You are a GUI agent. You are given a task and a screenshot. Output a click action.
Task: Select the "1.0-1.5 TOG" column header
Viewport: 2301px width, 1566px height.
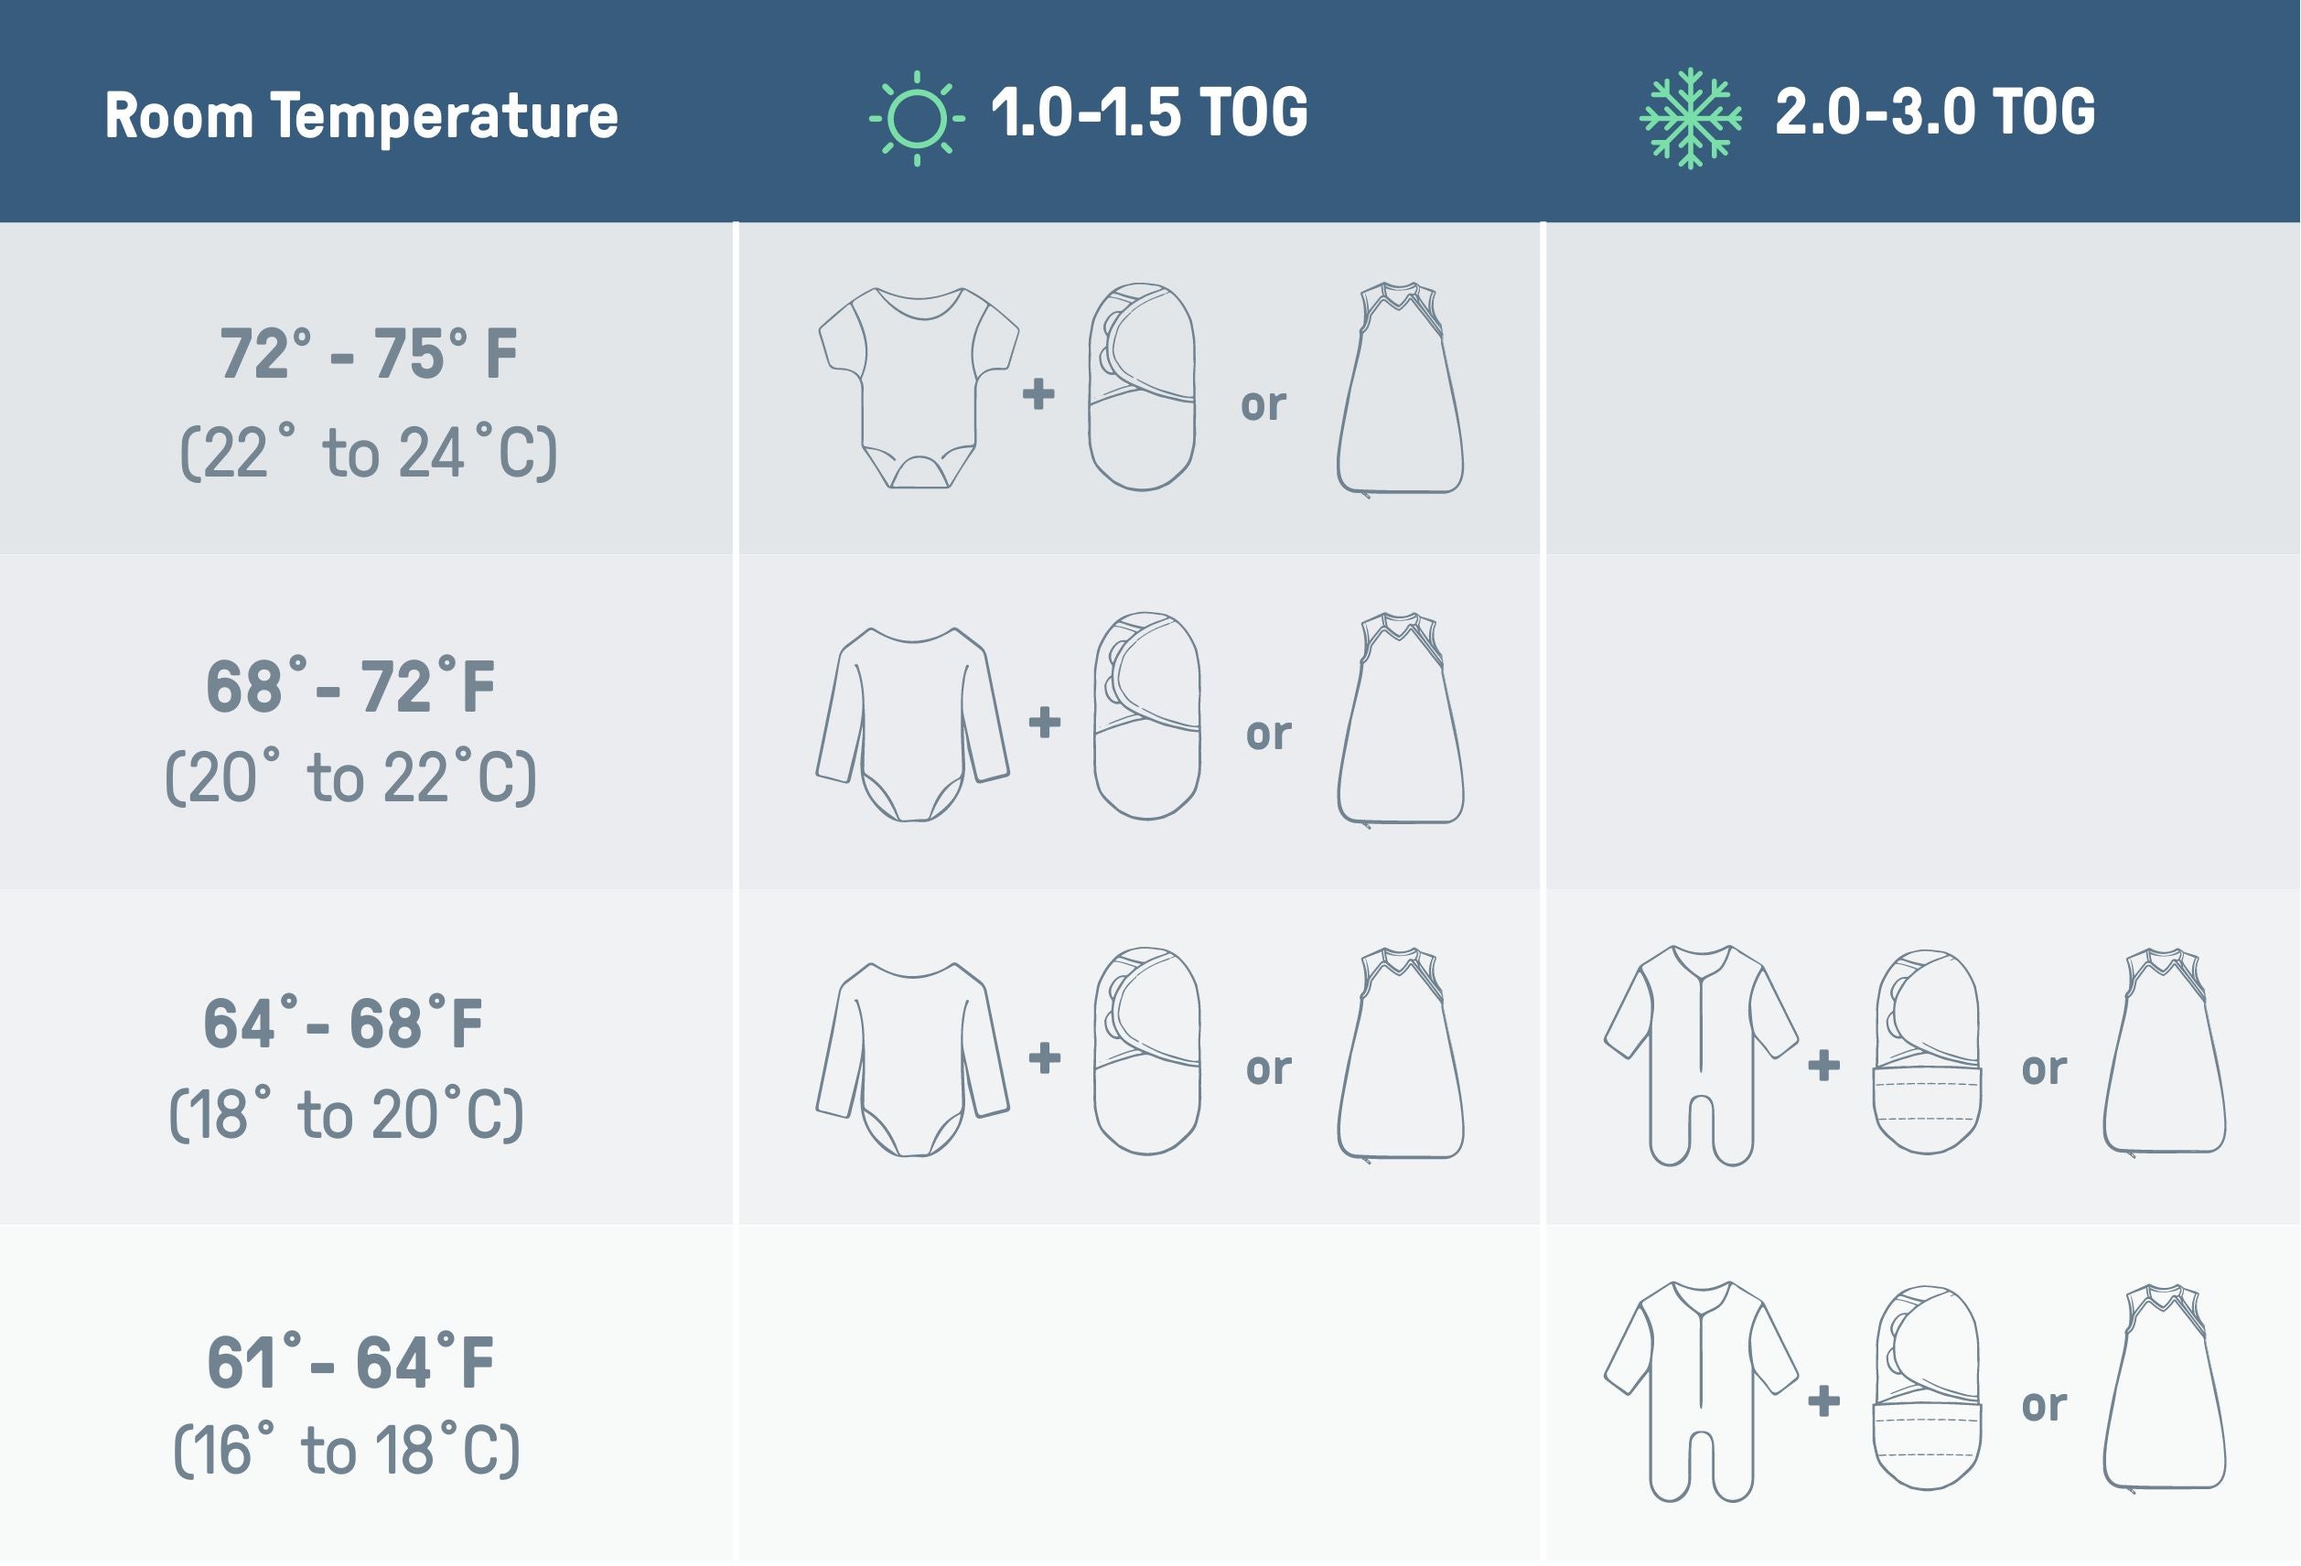[1148, 112]
